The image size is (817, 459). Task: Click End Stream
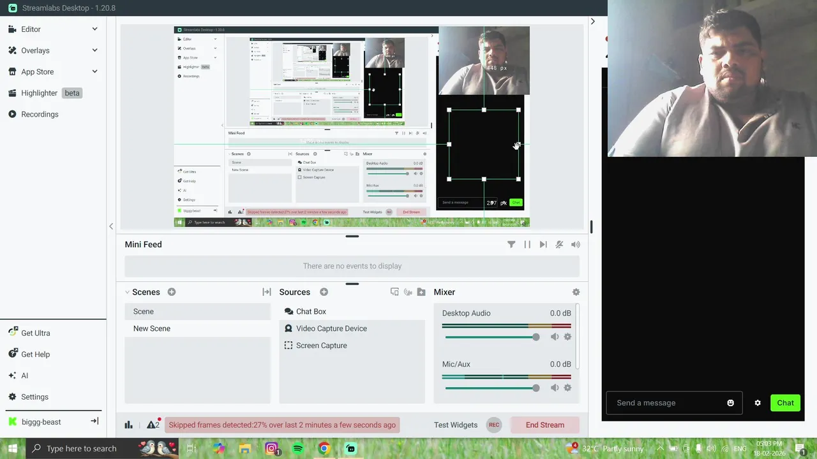click(545, 425)
